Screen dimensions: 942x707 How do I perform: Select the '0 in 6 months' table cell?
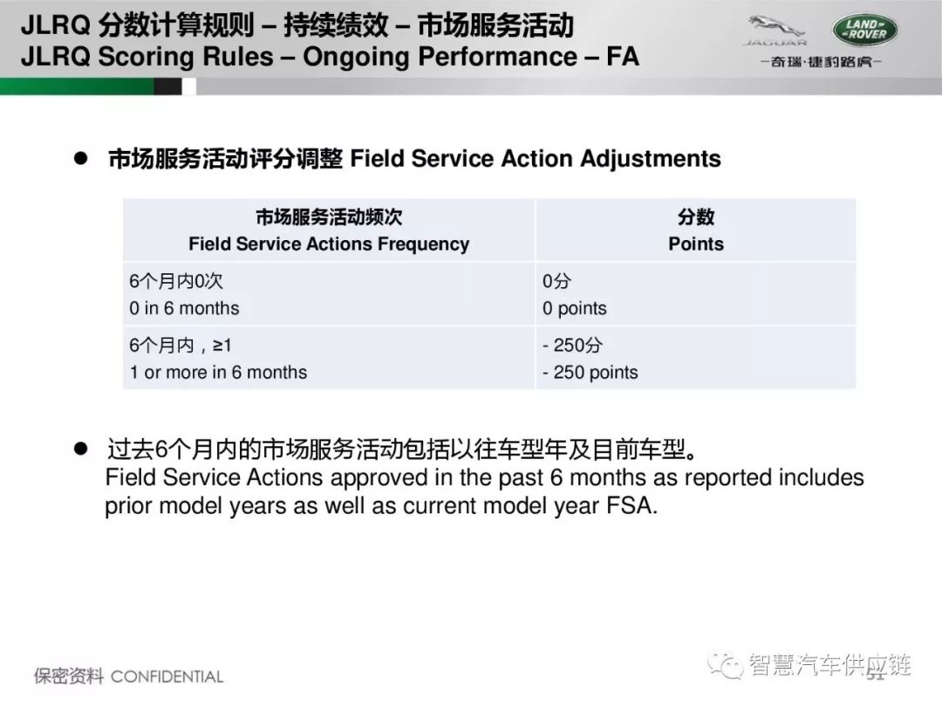329,295
